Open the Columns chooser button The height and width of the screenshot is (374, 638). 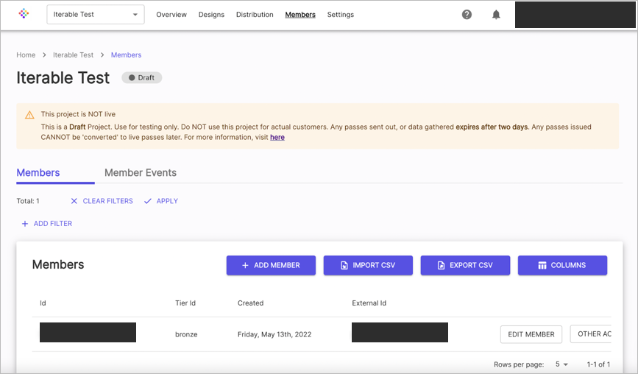(x=562, y=265)
